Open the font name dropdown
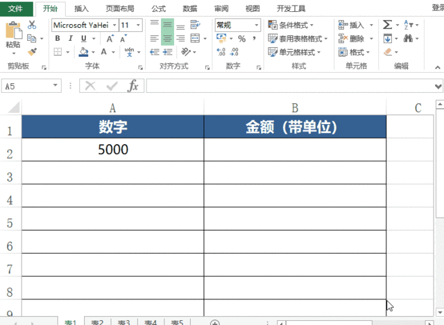This screenshot has height=325, width=444. click(x=114, y=25)
